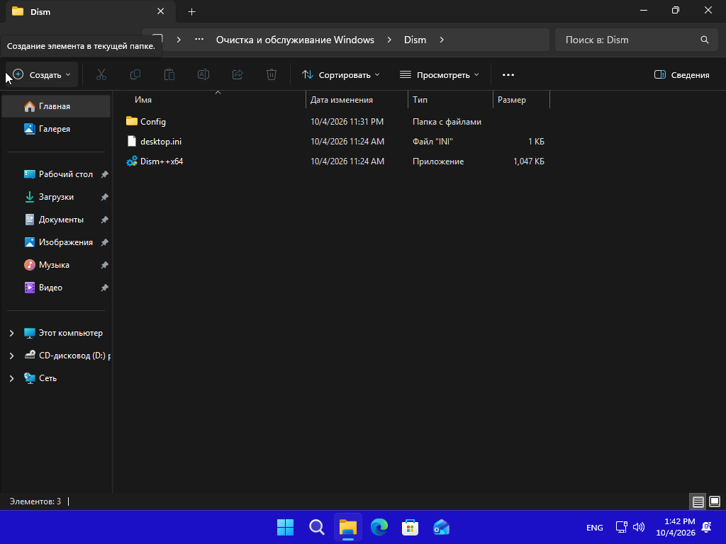Click the Share icon in toolbar
Screen dimensions: 726x544
[x=238, y=74]
